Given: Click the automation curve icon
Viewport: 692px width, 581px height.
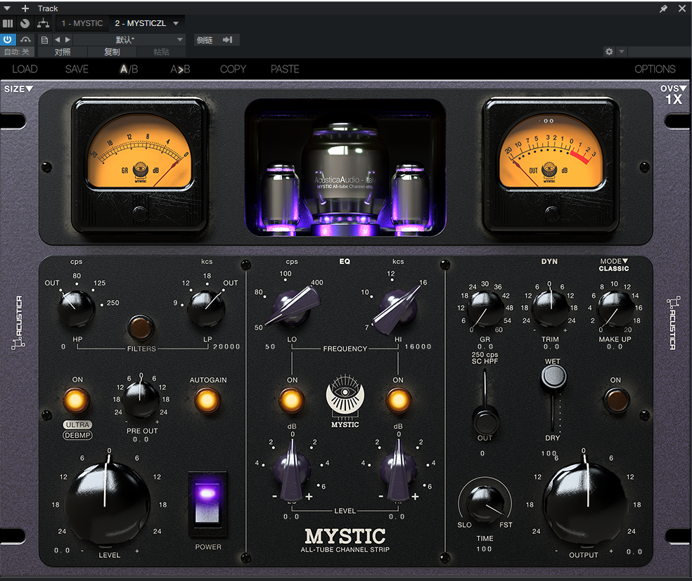Looking at the screenshot, I should 25,39.
